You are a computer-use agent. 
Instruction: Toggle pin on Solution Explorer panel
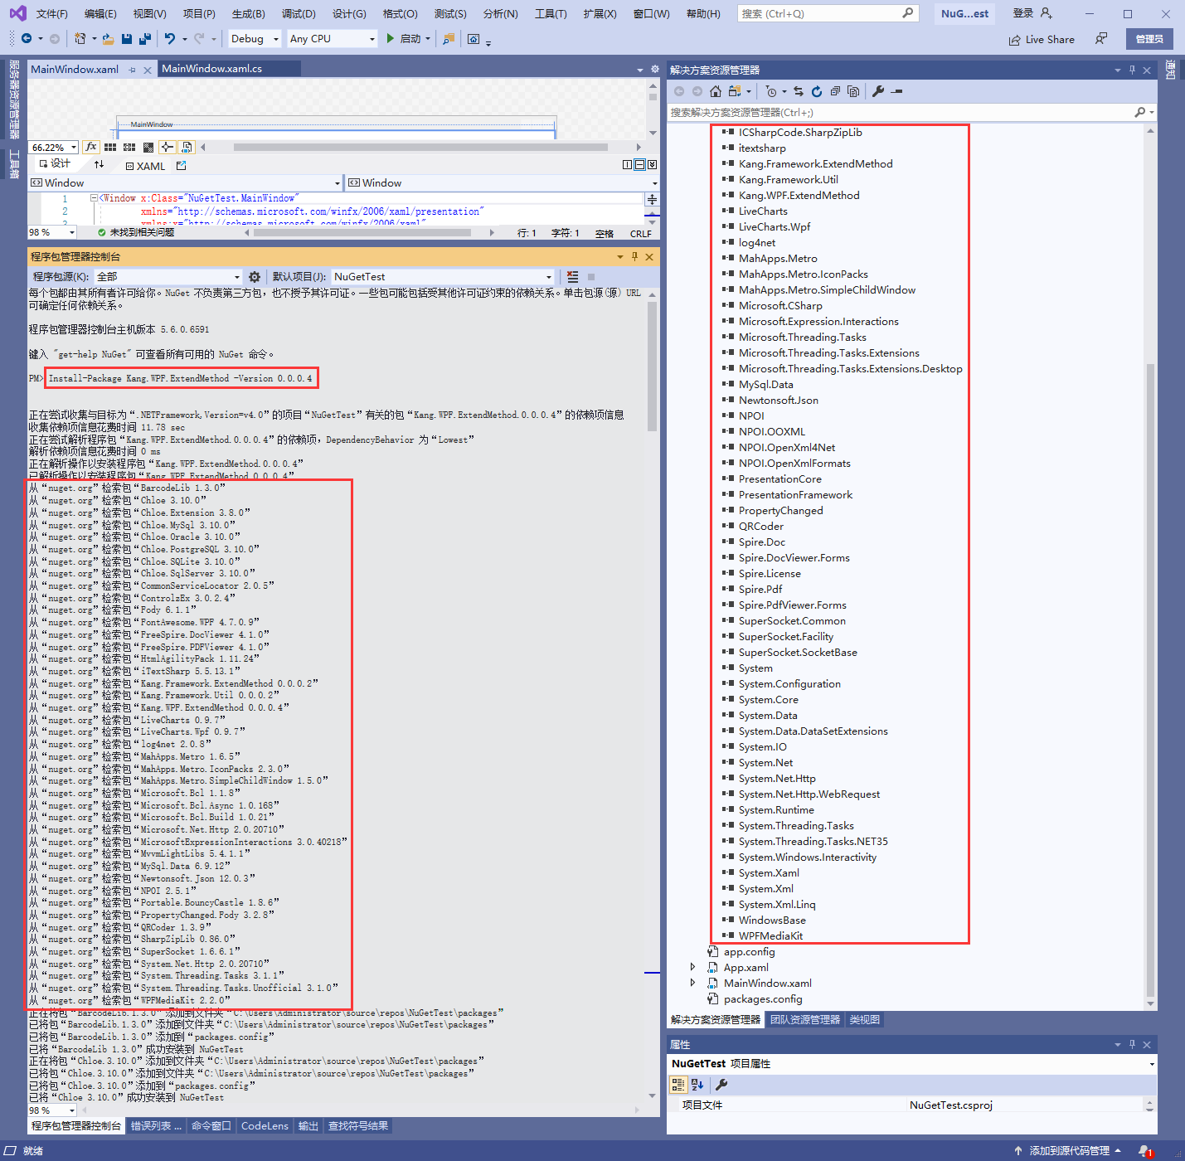(1133, 70)
